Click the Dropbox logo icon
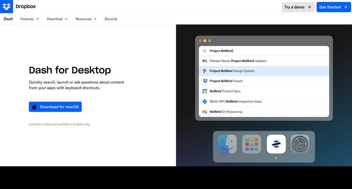The image size is (352, 189). point(6,7)
